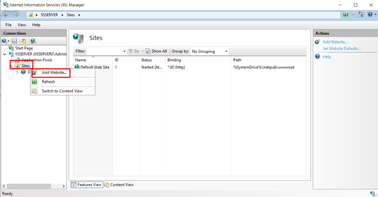Image resolution: width=378 pixels, height=197 pixels.
Task: Click Add Website... link in Actions pane
Action: pos(335,42)
